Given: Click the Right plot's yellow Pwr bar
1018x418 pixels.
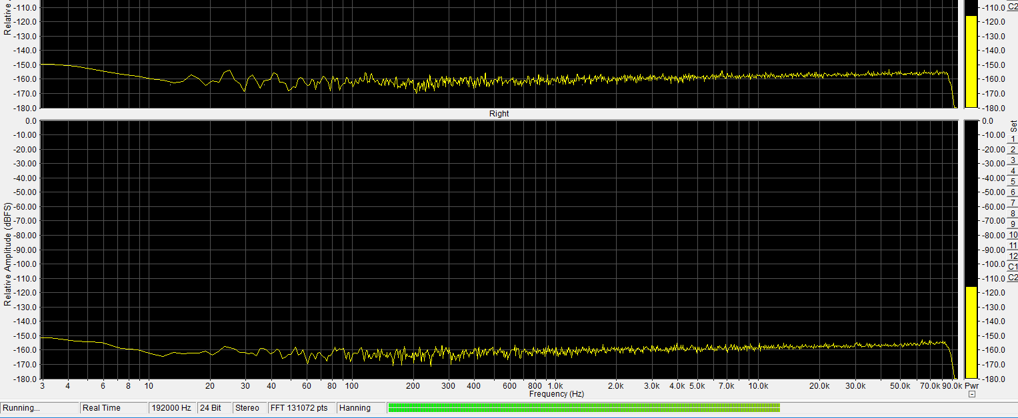Looking at the screenshot, I should point(971,333).
